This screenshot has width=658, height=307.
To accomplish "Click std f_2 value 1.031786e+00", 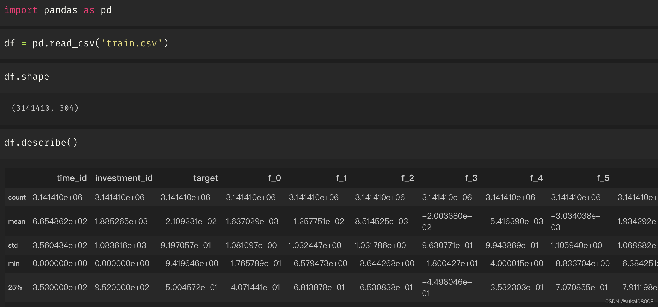I will pyautogui.click(x=380, y=245).
